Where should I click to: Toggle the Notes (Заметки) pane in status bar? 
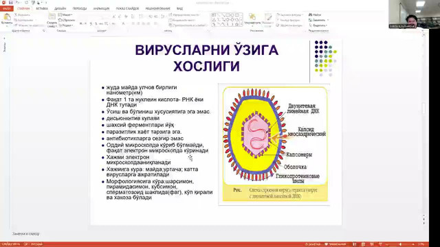coord(313,244)
